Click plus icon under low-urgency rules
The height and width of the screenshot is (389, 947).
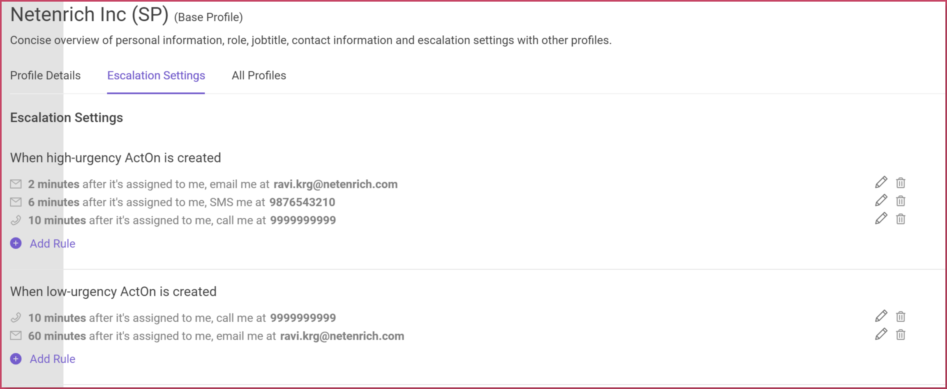[x=16, y=359]
